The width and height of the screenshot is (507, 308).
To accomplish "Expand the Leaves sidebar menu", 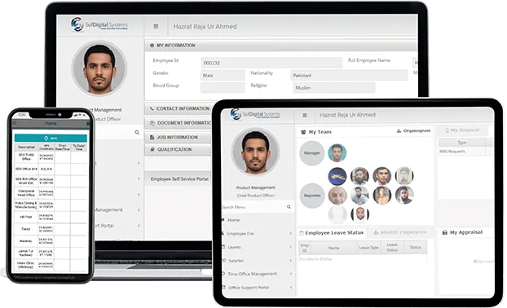I will (x=257, y=247).
